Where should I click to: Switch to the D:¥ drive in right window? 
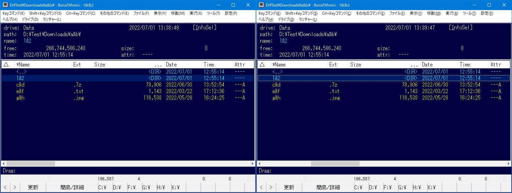[x=373, y=187]
